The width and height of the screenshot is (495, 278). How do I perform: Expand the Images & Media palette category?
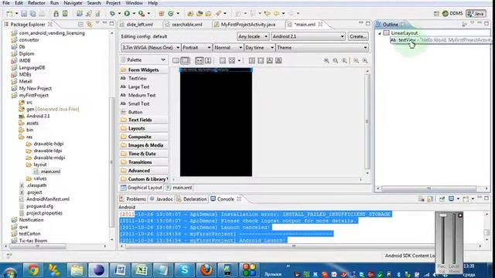click(x=144, y=145)
